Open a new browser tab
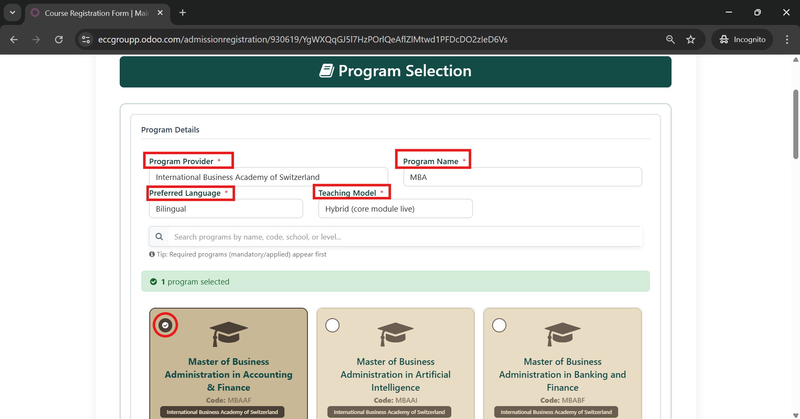The height and width of the screenshot is (419, 800). [183, 13]
